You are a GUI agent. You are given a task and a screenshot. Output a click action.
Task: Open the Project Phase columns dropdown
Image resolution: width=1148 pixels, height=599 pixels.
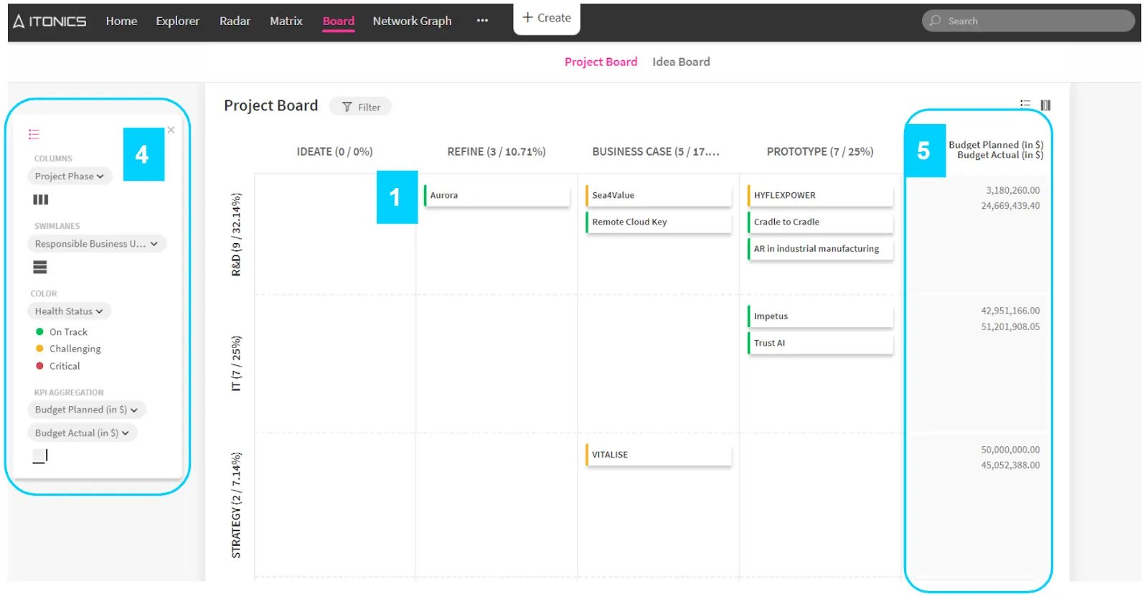click(x=70, y=176)
